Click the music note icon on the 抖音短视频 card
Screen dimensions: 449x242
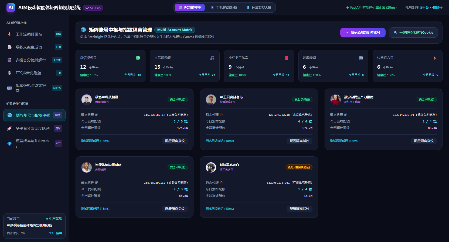coord(212,58)
